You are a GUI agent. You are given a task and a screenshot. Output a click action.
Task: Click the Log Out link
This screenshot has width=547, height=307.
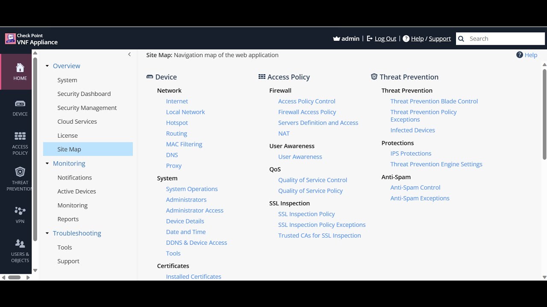click(x=385, y=39)
